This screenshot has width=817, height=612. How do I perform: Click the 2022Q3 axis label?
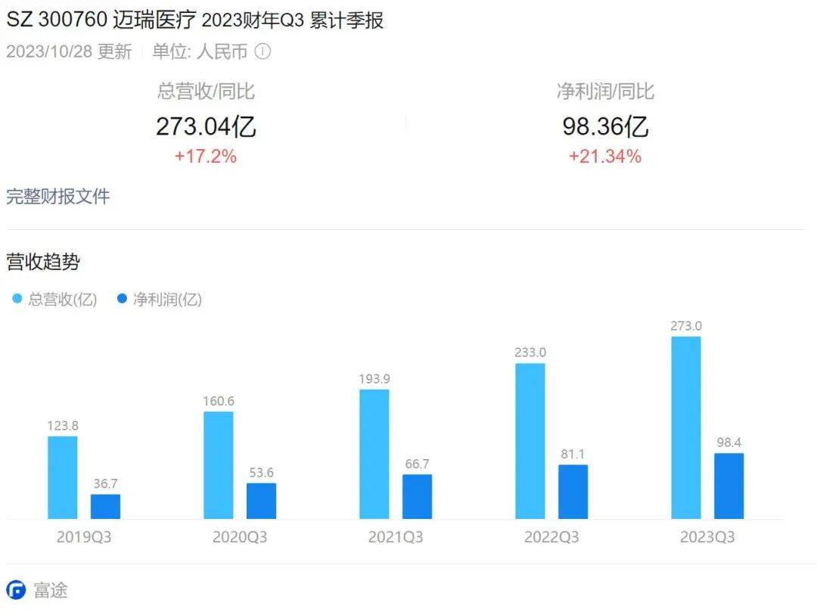(x=551, y=537)
